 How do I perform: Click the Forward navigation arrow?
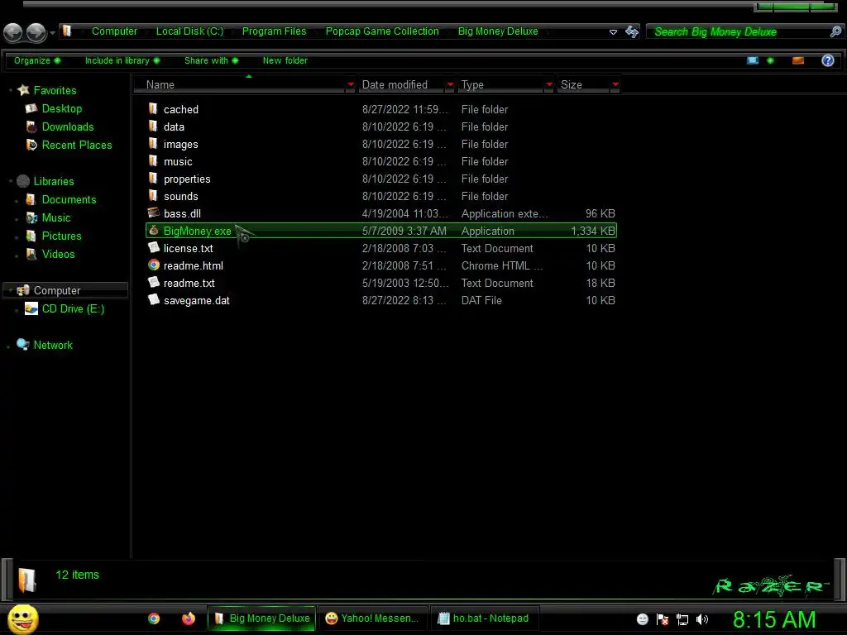(36, 32)
